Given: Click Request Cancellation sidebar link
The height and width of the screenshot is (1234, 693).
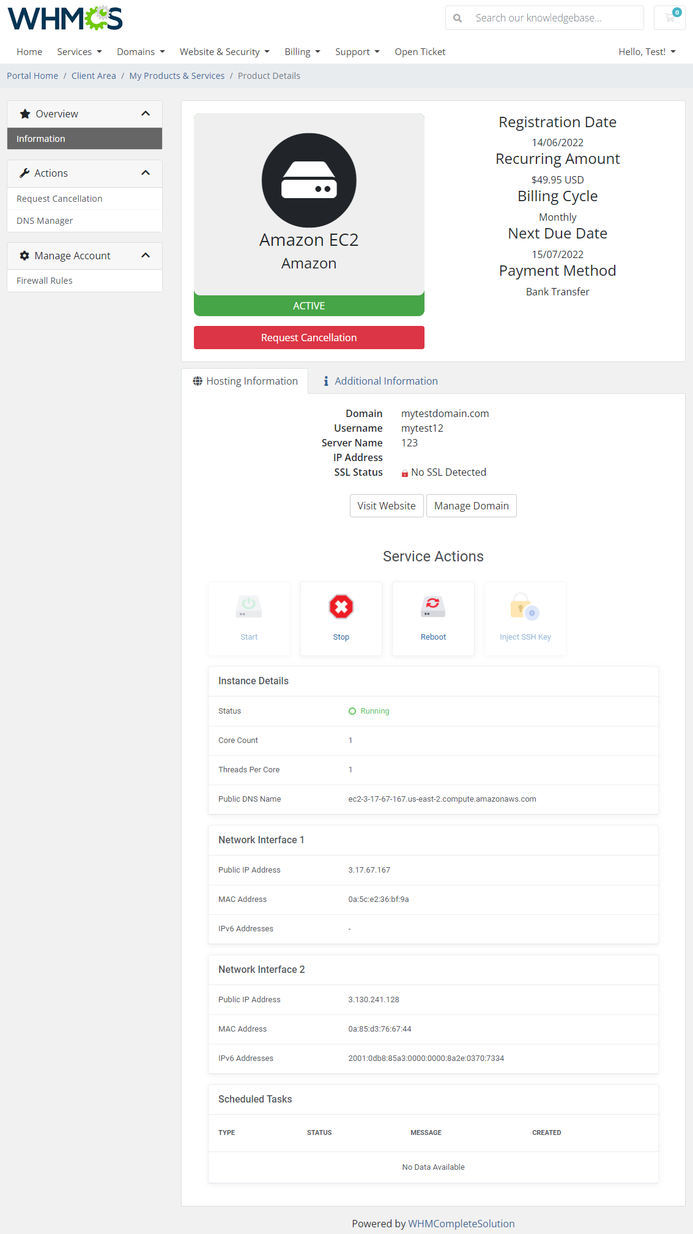Looking at the screenshot, I should pyautogui.click(x=84, y=199).
